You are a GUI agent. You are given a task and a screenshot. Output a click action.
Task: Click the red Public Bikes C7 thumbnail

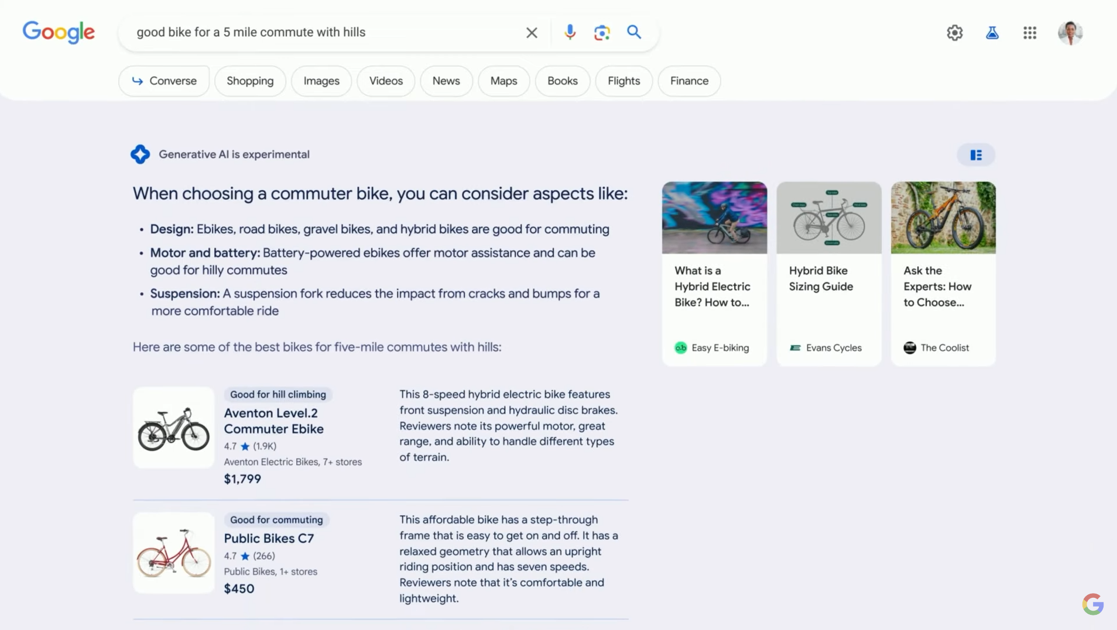173,553
